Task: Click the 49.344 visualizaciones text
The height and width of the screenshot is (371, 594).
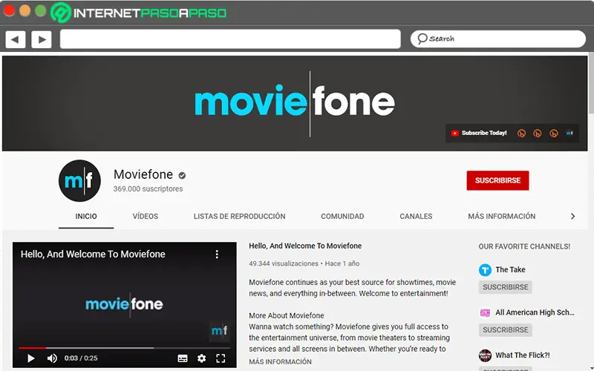Action: point(284,263)
